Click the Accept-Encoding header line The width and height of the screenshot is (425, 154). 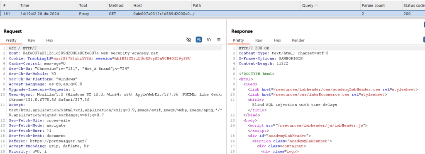49,146
